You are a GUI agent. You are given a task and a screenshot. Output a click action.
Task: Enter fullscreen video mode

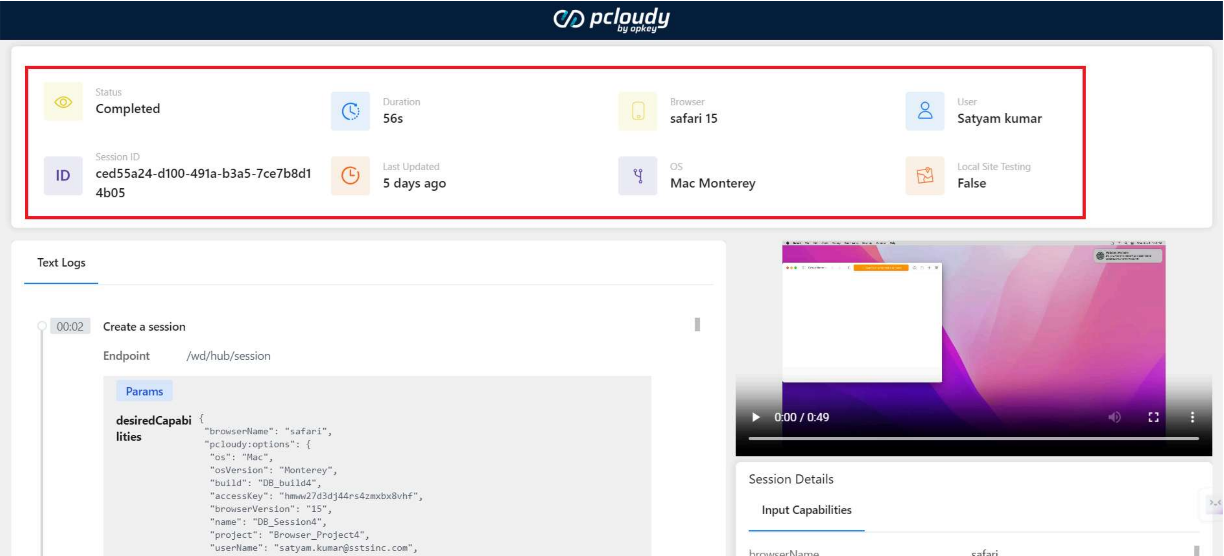click(x=1153, y=417)
